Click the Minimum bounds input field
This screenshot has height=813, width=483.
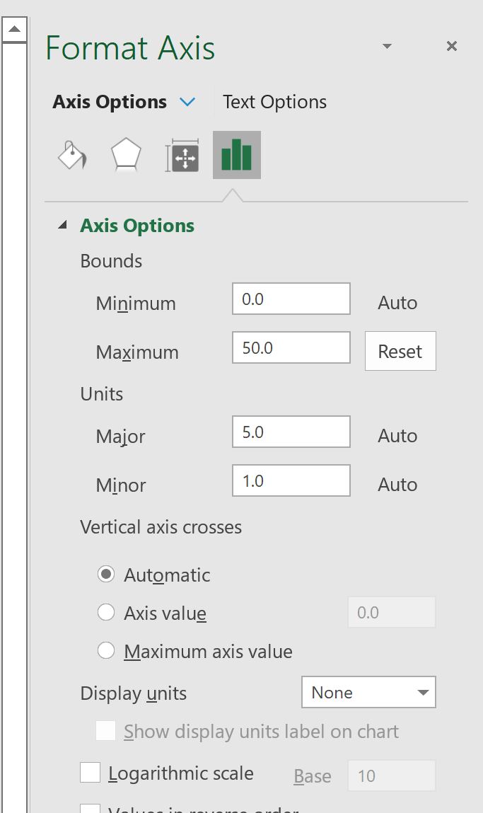coord(291,299)
